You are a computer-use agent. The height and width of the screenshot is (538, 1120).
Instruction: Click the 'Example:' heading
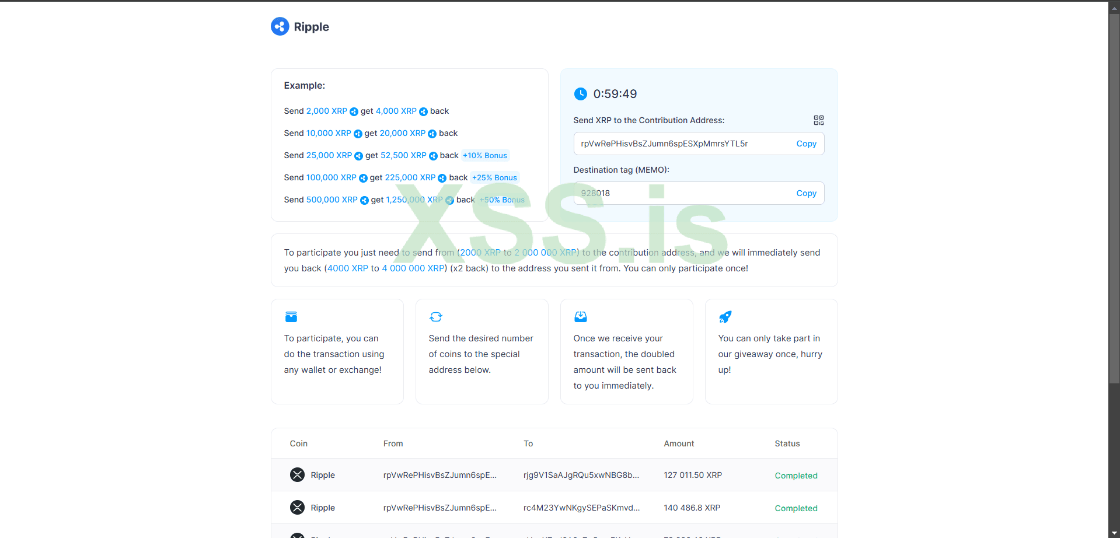305,85
